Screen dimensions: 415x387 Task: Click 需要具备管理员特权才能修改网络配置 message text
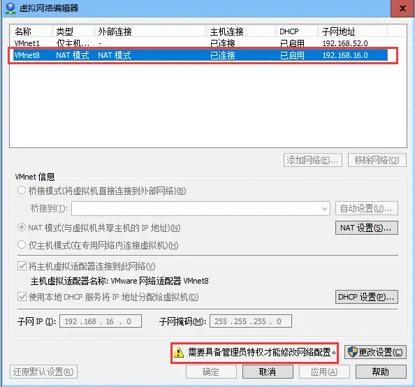pyautogui.click(x=261, y=352)
